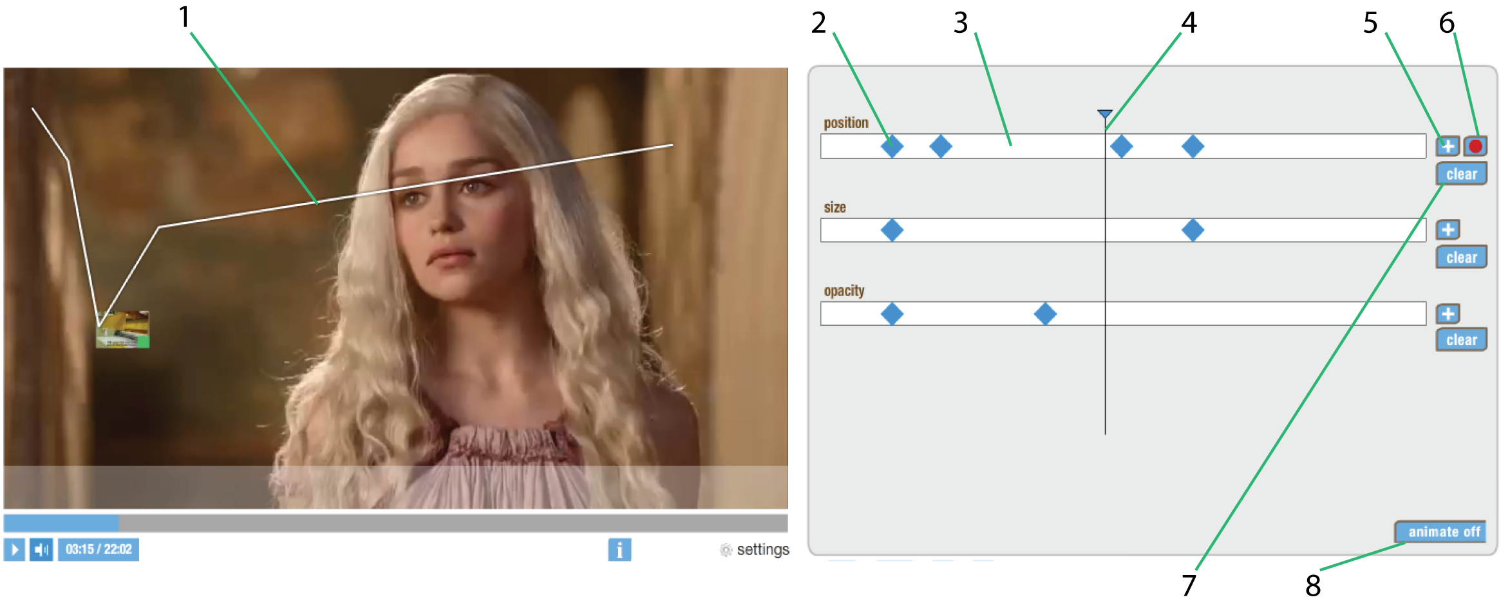
Task: Select the third position keyframe diamond
Action: [1122, 146]
